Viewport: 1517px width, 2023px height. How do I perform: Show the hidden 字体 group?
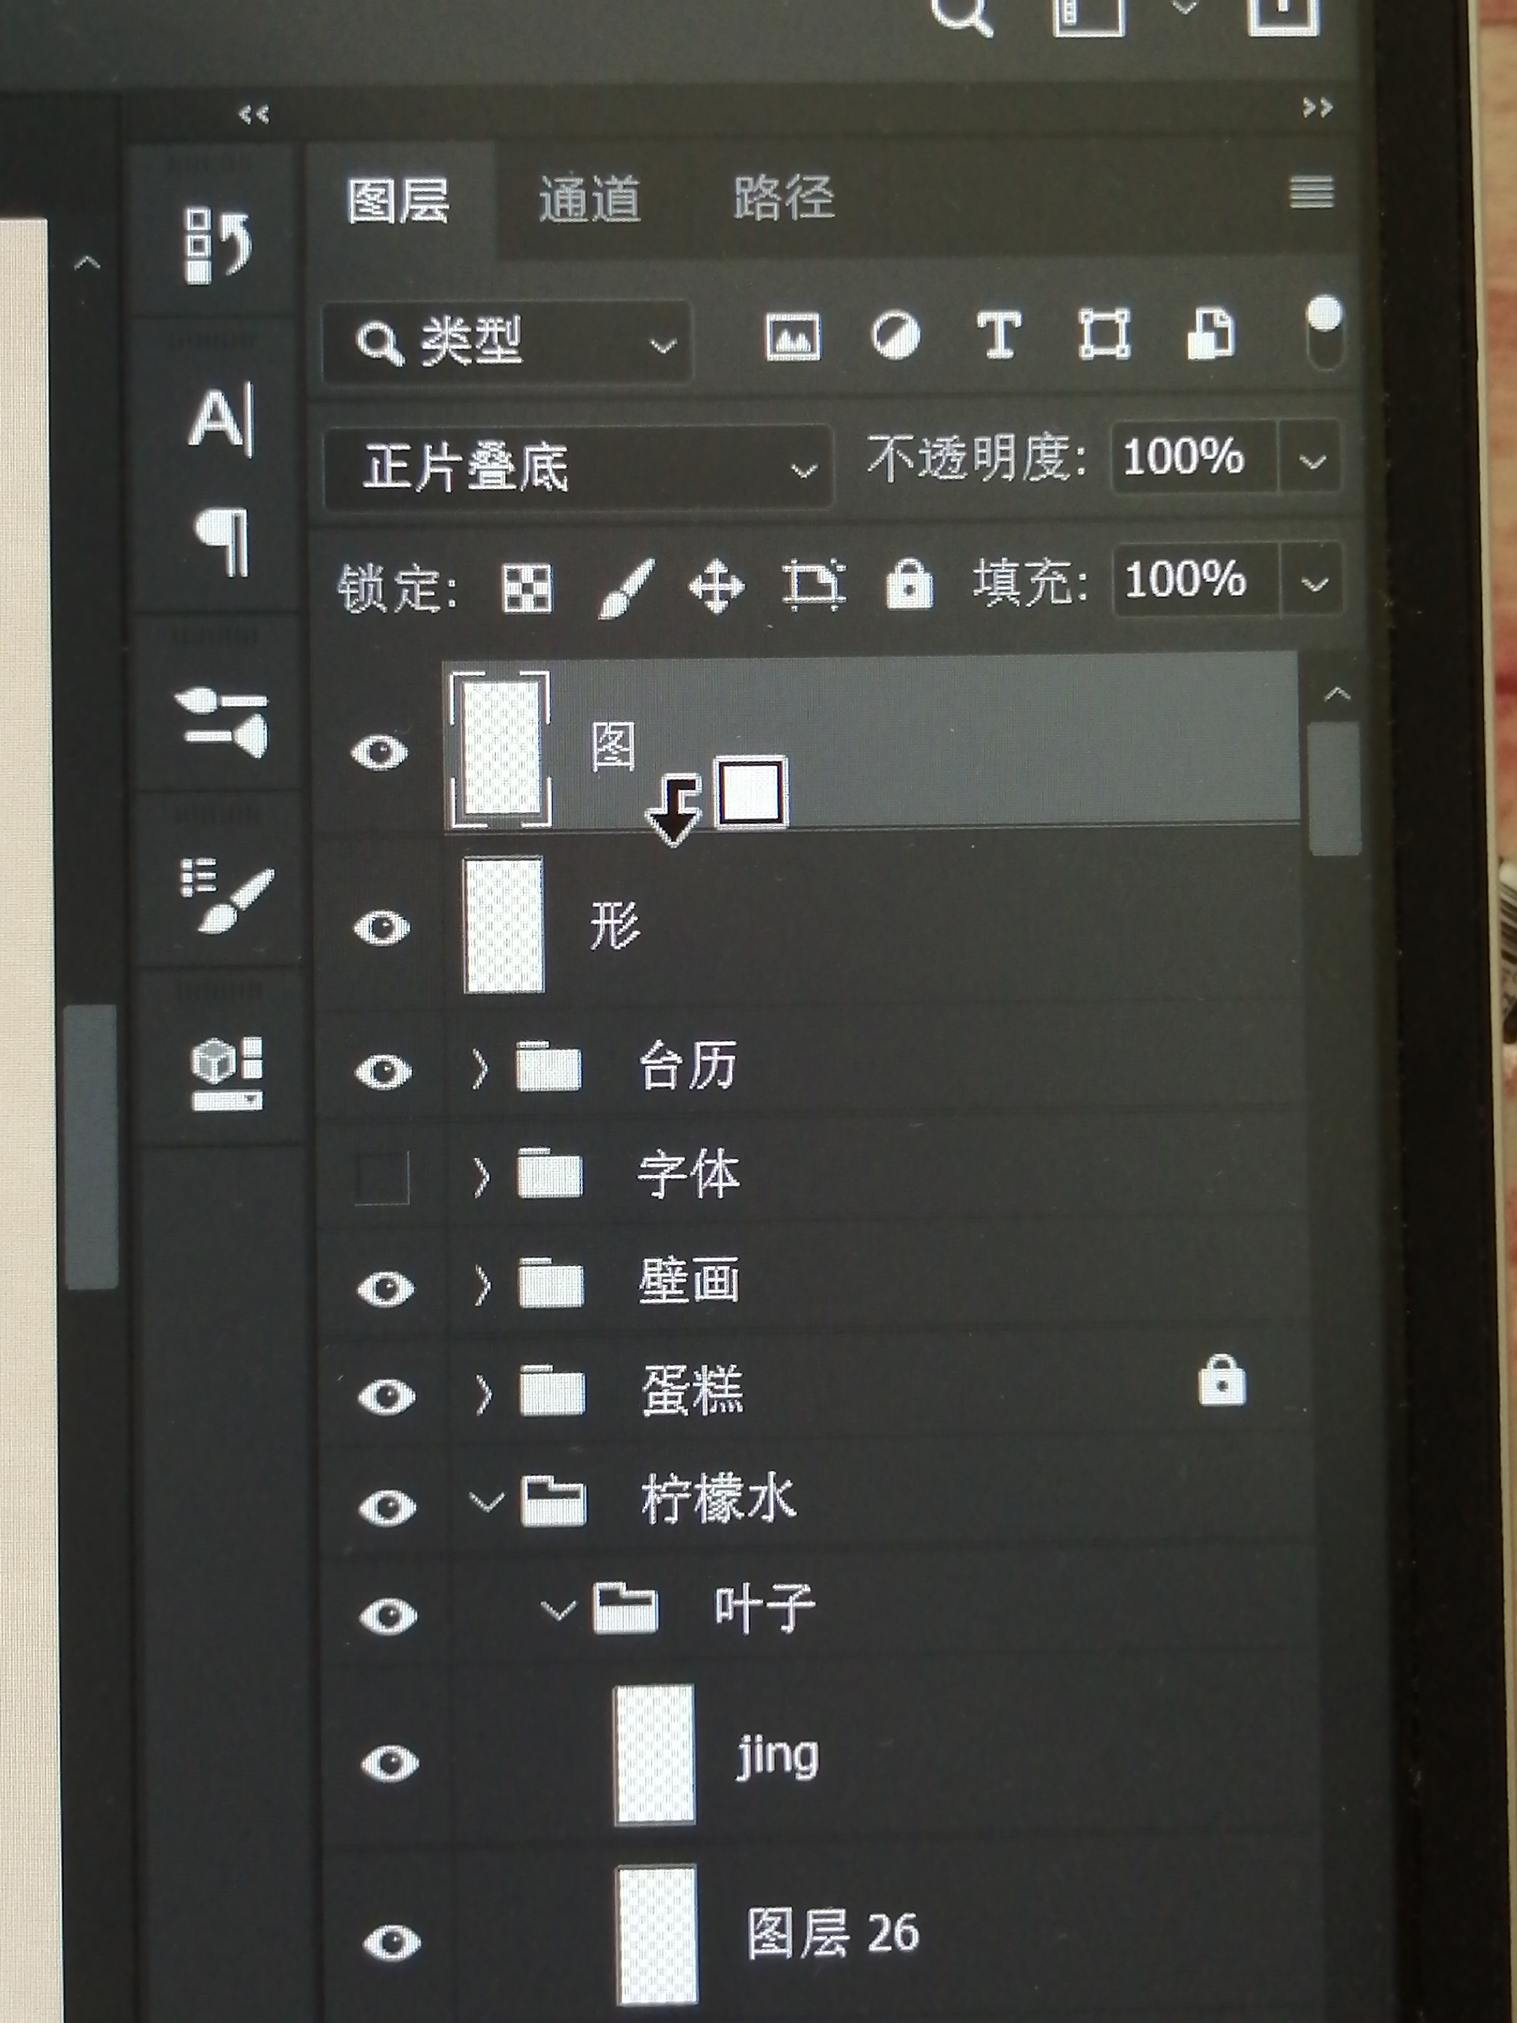click(382, 1178)
